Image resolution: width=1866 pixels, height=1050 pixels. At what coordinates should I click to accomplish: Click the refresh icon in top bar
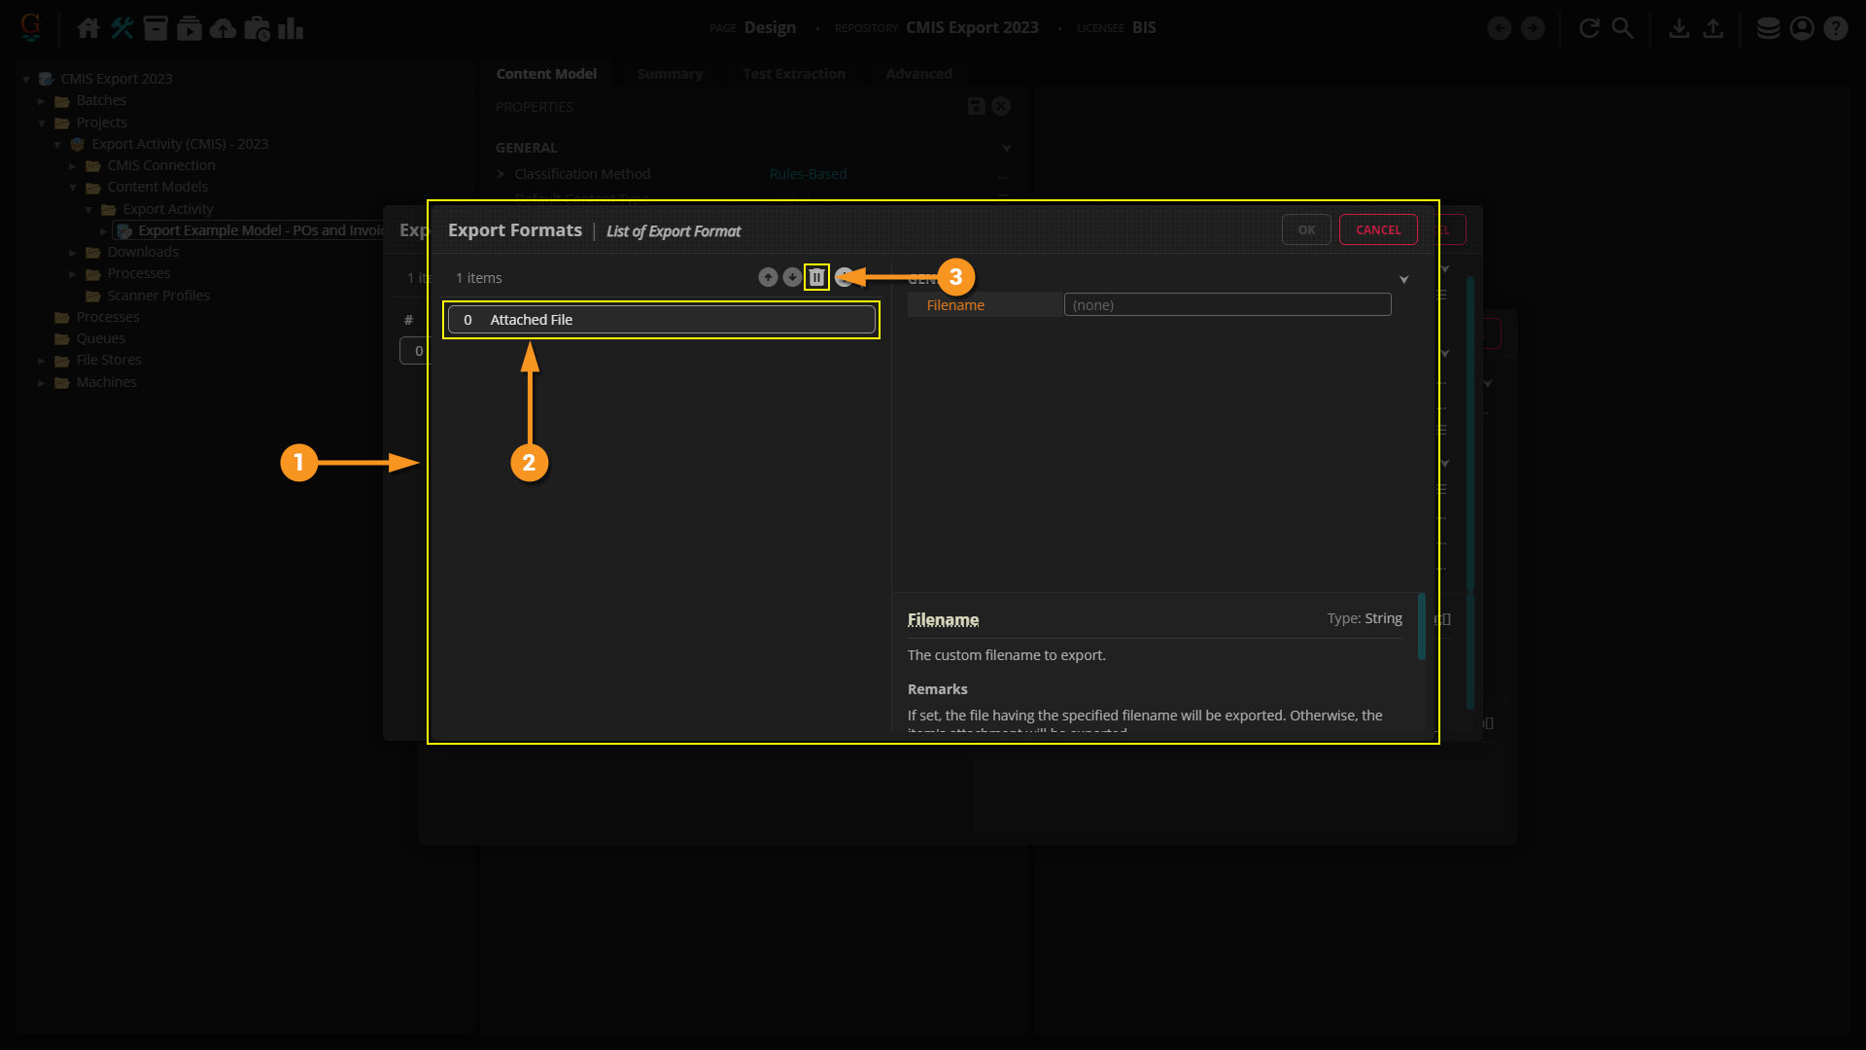pos(1589,28)
